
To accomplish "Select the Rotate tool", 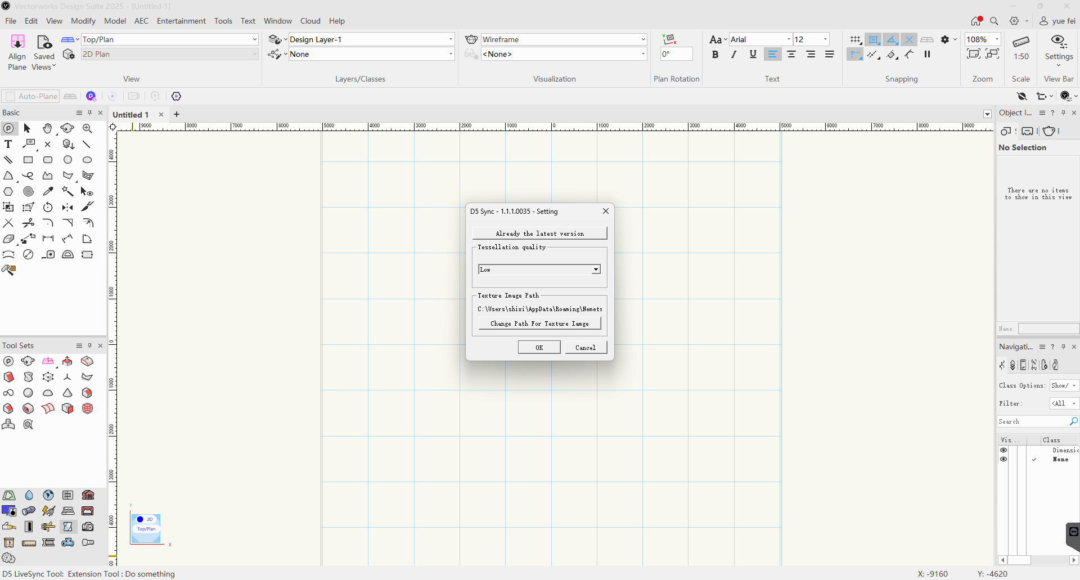I will (x=48, y=208).
